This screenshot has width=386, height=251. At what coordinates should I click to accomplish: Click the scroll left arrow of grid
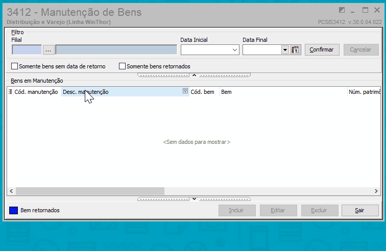click(x=11, y=191)
